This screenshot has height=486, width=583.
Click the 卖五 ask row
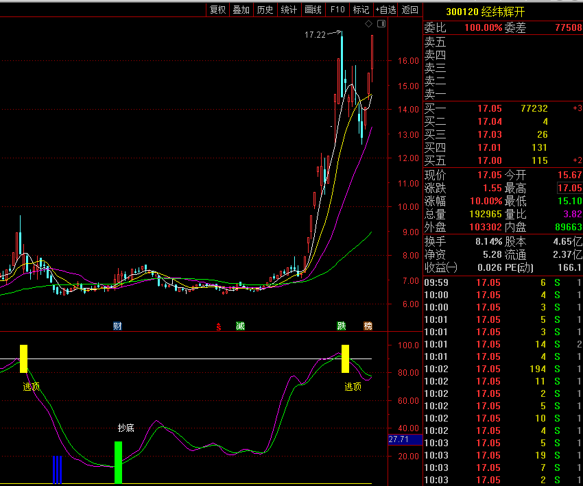click(503, 42)
